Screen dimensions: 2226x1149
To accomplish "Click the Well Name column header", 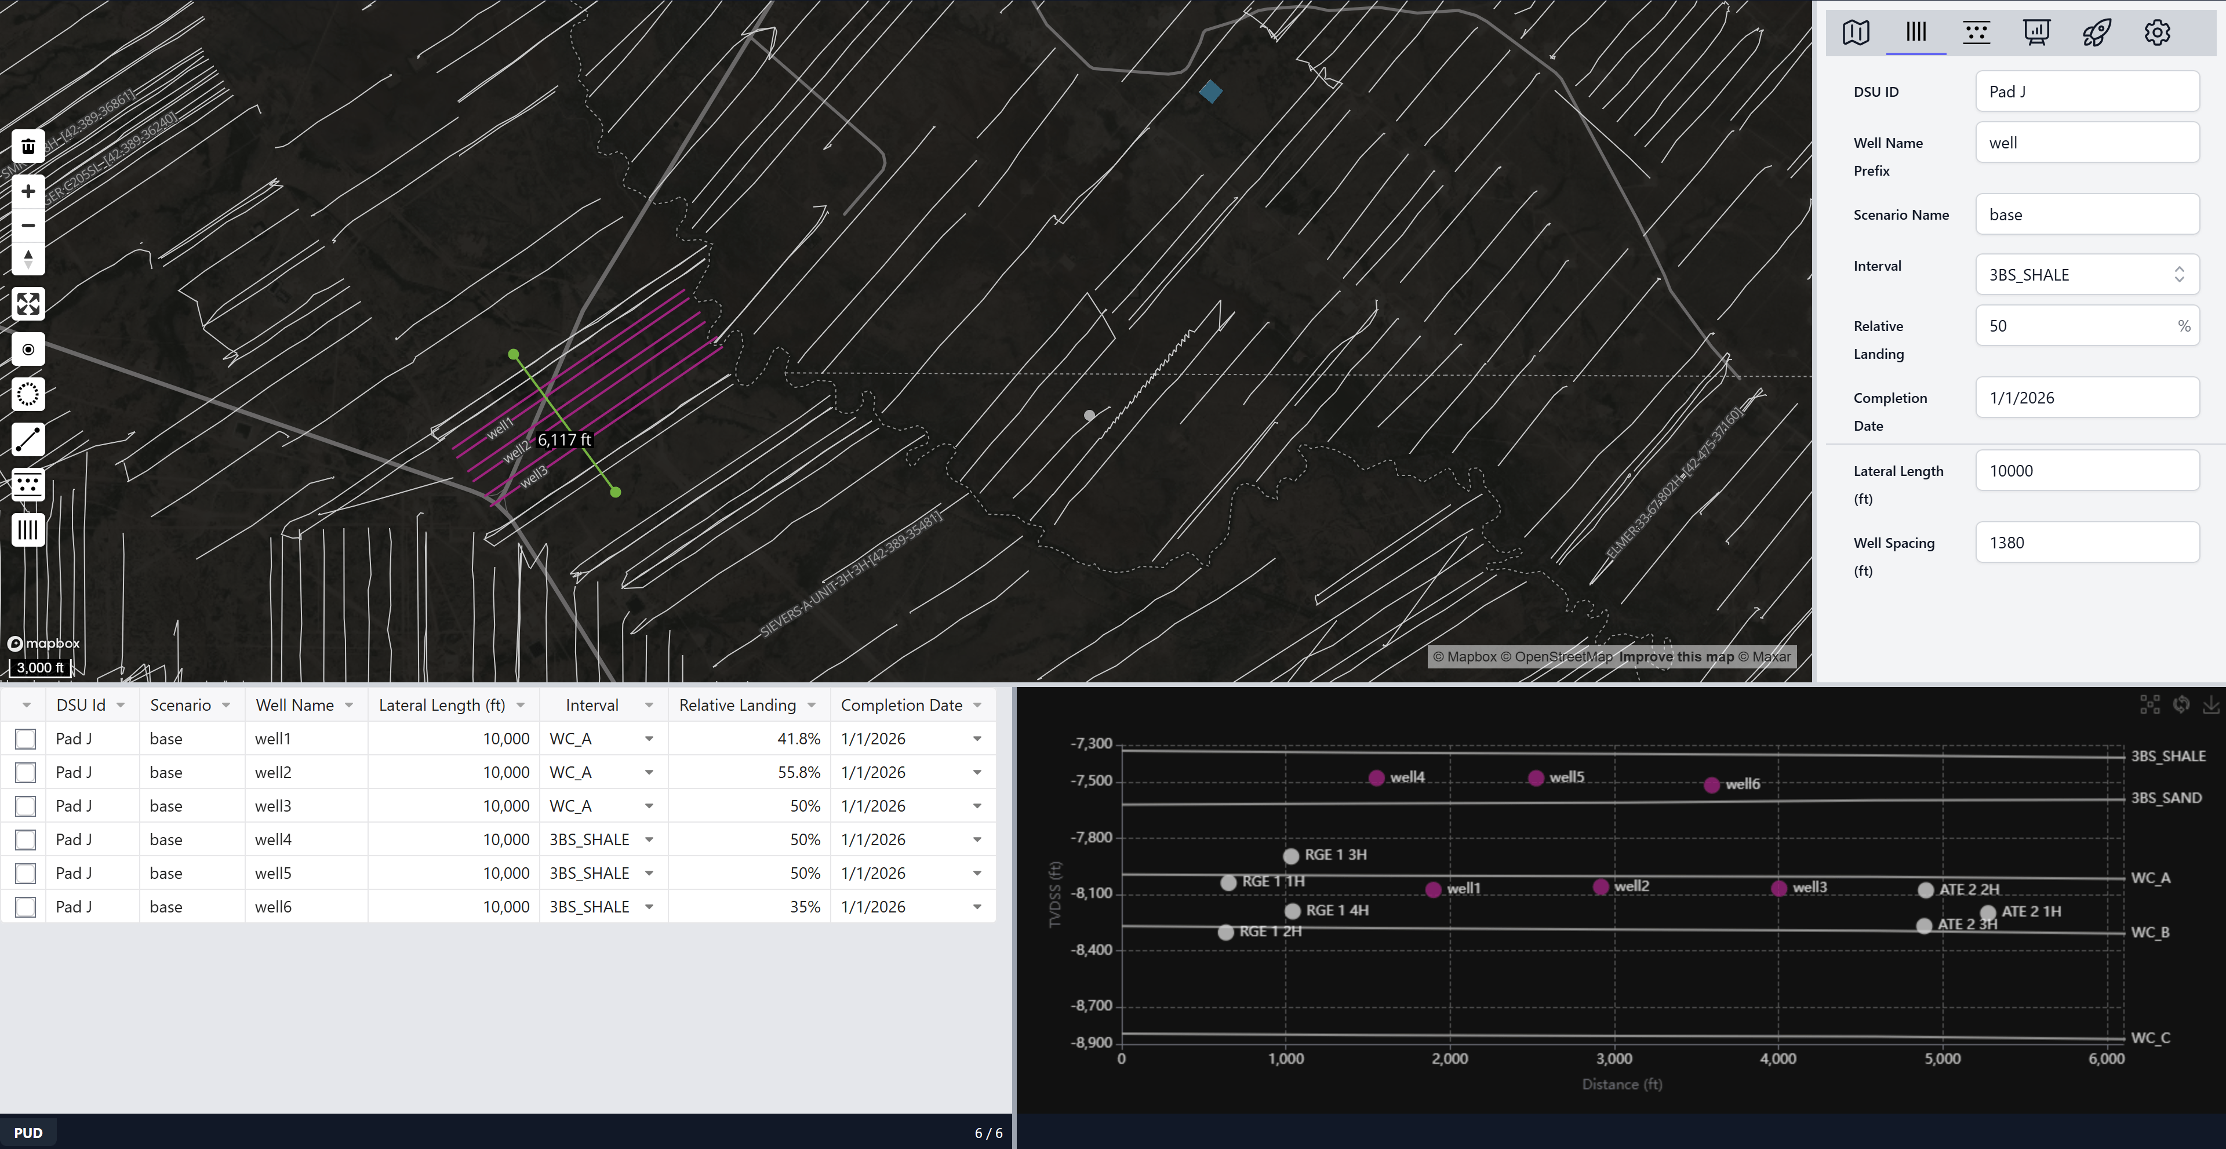I will click(x=294, y=705).
